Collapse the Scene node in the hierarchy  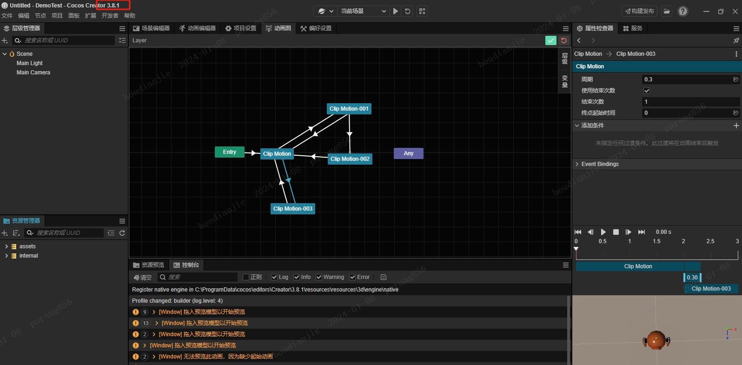[5, 54]
